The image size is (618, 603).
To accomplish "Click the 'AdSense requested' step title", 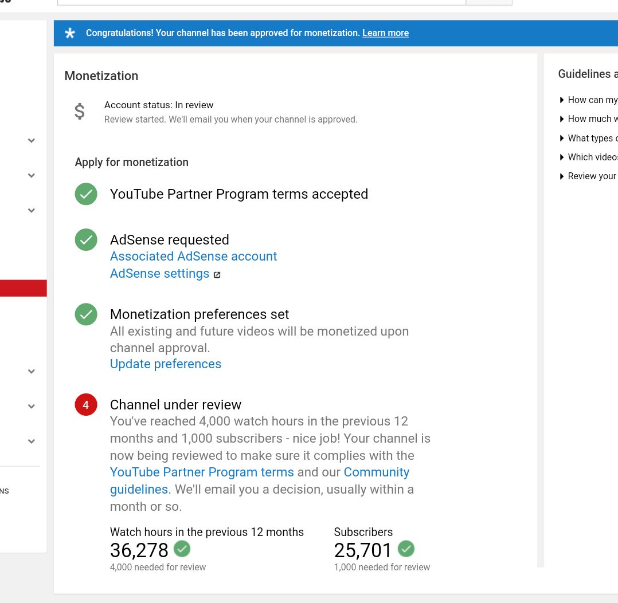I will (170, 240).
